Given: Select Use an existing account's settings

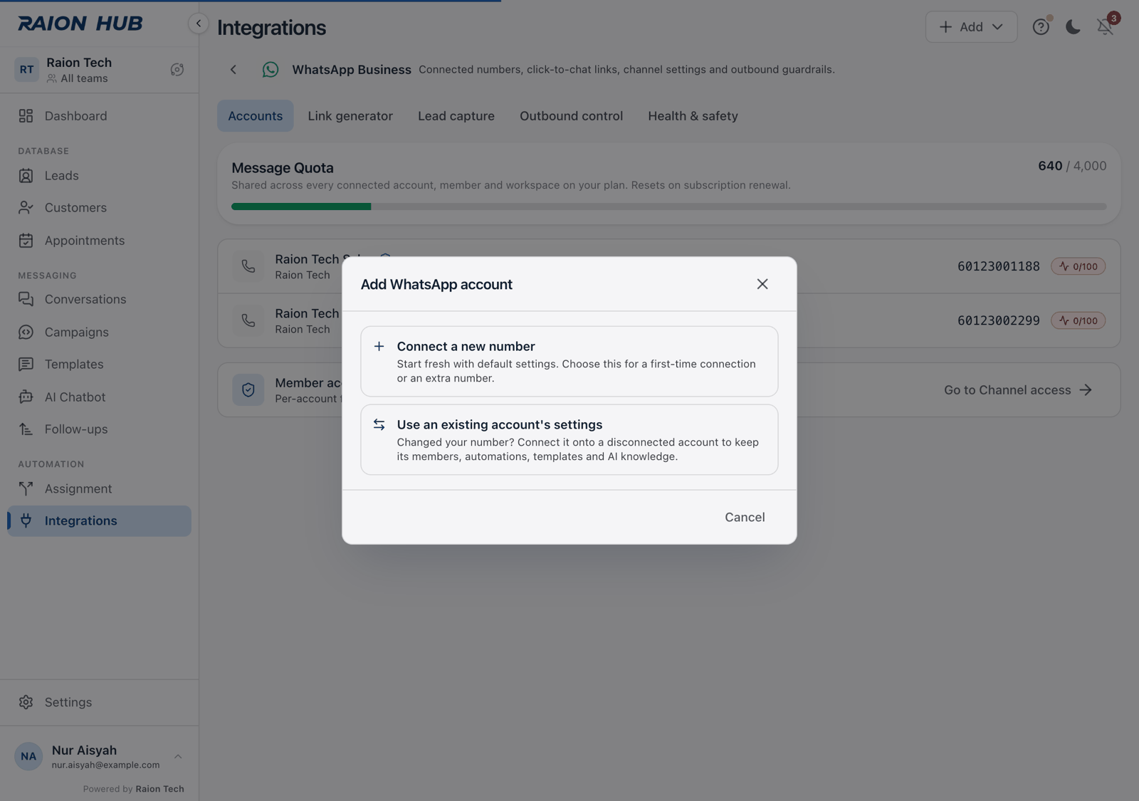Looking at the screenshot, I should [569, 439].
